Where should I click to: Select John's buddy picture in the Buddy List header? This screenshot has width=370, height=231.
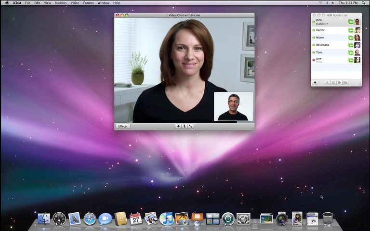(357, 22)
